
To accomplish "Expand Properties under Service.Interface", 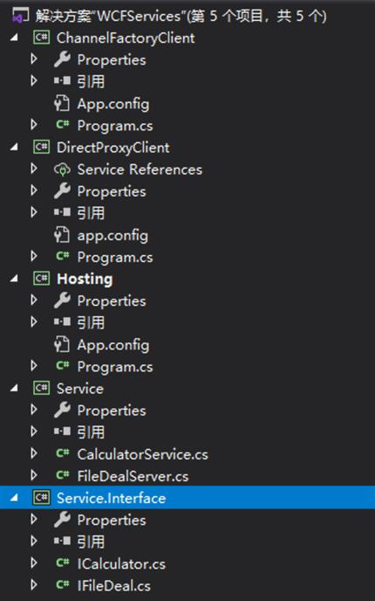I will [x=34, y=520].
